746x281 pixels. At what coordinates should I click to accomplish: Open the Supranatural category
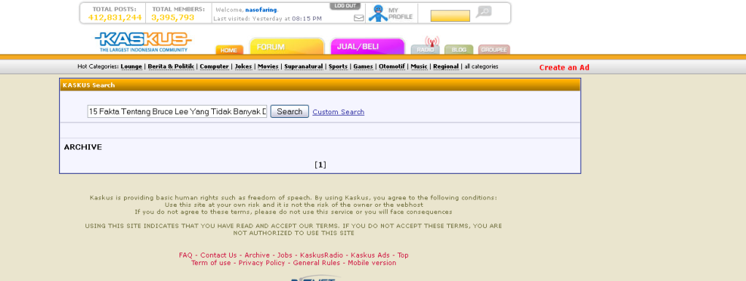pyautogui.click(x=304, y=66)
